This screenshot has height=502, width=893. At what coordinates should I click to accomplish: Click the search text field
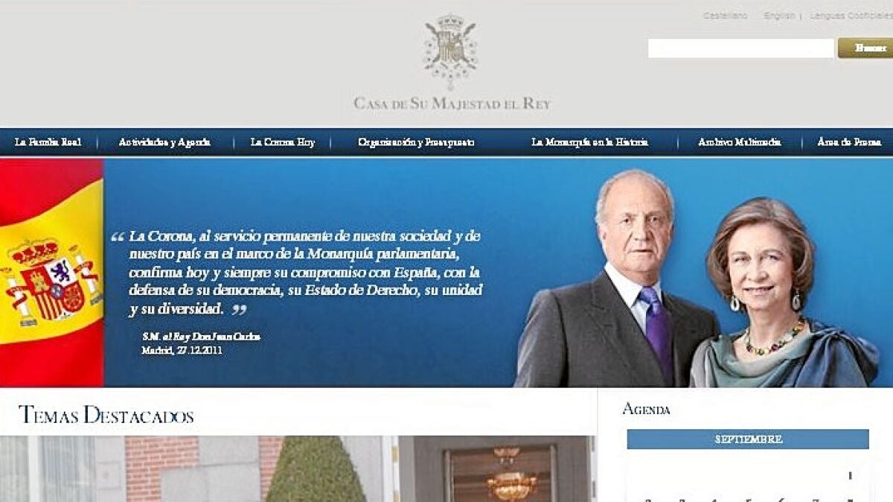(x=740, y=48)
